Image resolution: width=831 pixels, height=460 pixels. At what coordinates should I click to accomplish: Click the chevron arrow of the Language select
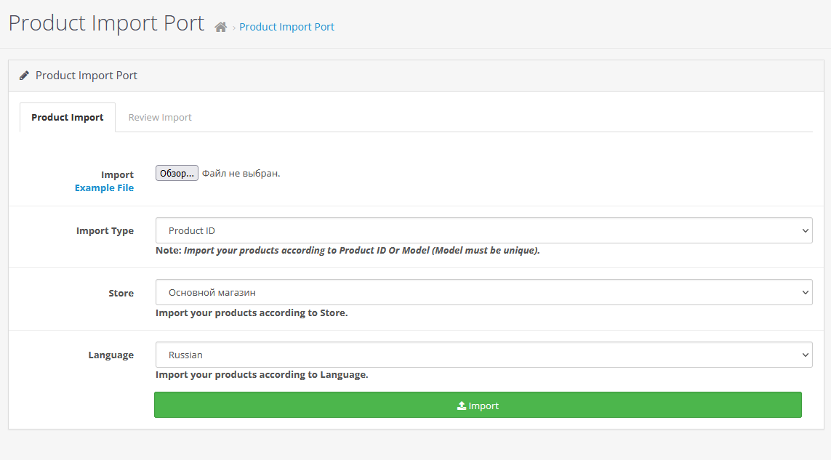pos(805,355)
